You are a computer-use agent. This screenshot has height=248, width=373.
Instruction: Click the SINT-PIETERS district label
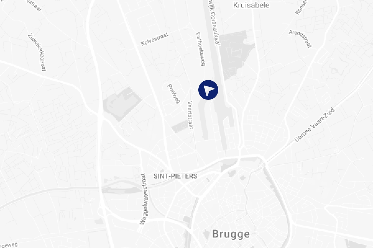pyautogui.click(x=175, y=176)
